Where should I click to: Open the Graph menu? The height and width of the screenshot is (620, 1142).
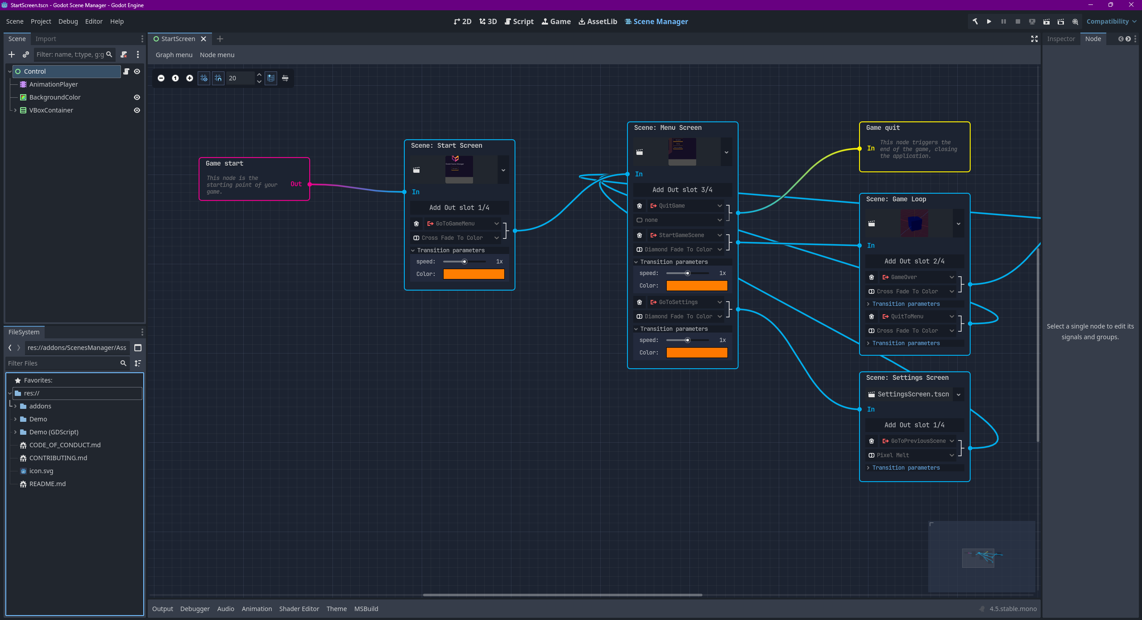pyautogui.click(x=174, y=55)
